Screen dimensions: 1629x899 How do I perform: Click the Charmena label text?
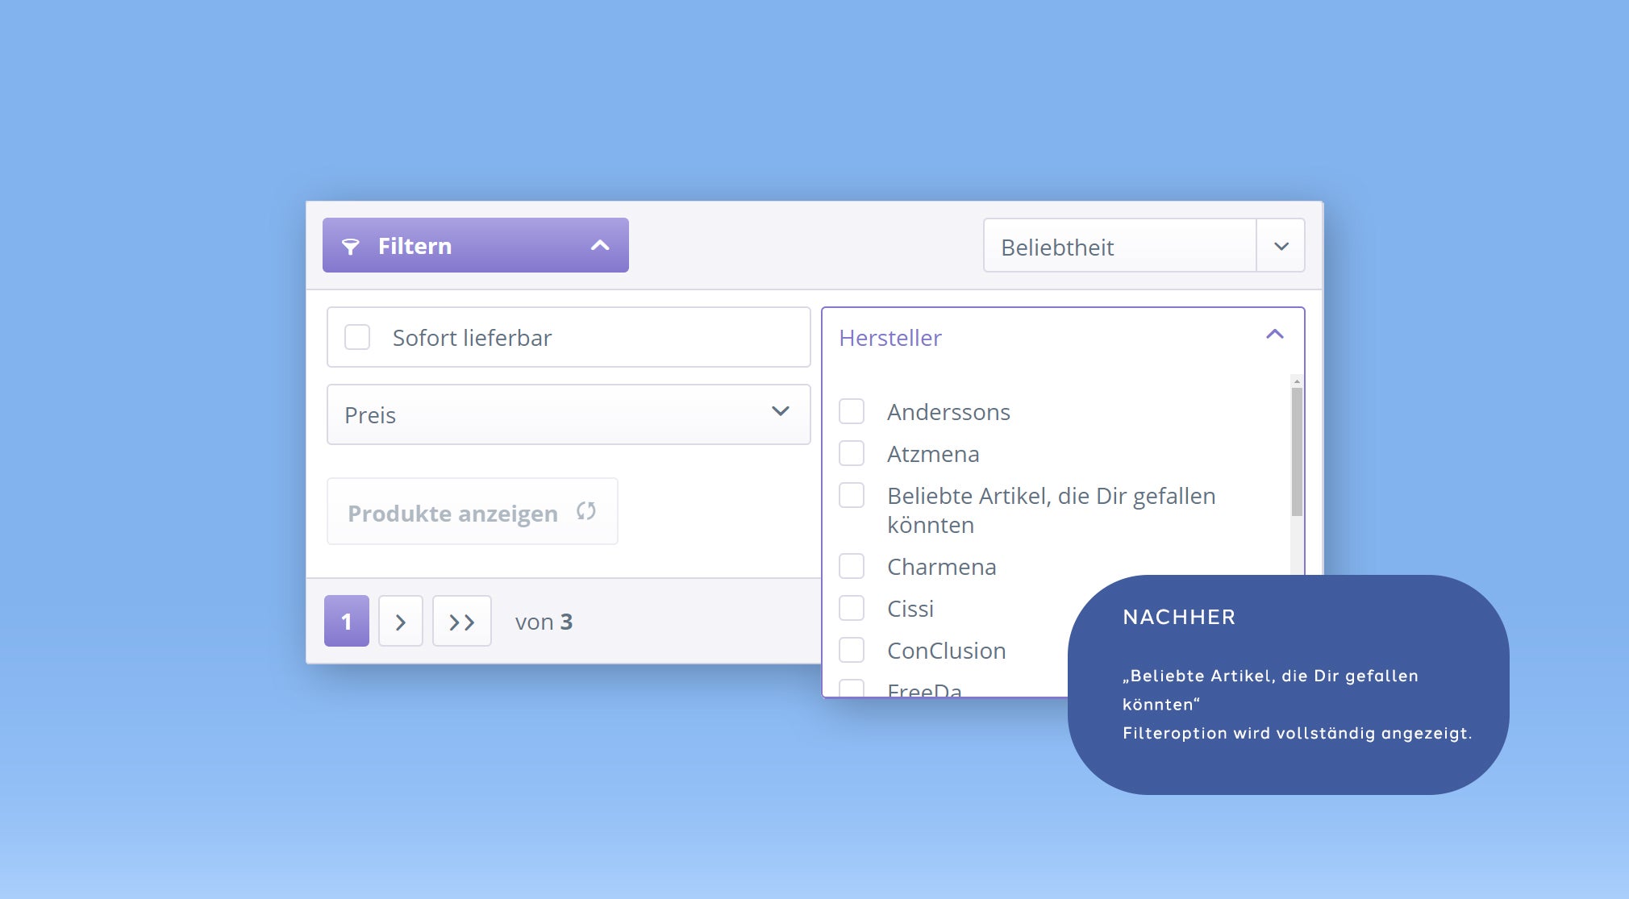[942, 567]
